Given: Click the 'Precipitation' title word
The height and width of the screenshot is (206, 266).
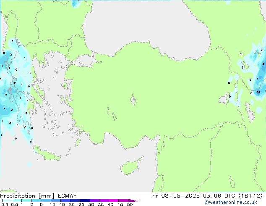Looking at the screenshot, I should pyautogui.click(x=18, y=196).
